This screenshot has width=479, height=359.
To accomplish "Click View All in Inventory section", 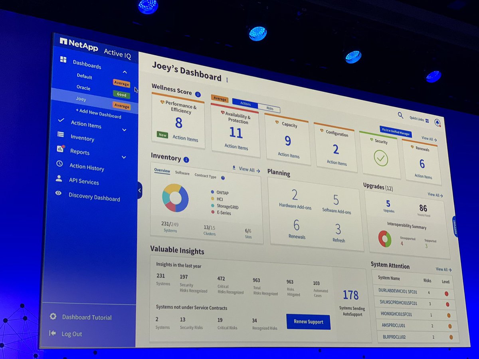I will tap(249, 170).
